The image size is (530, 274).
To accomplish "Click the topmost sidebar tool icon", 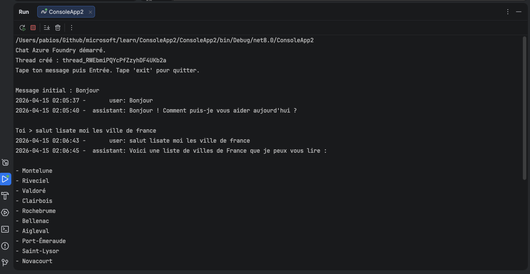I will (5, 162).
